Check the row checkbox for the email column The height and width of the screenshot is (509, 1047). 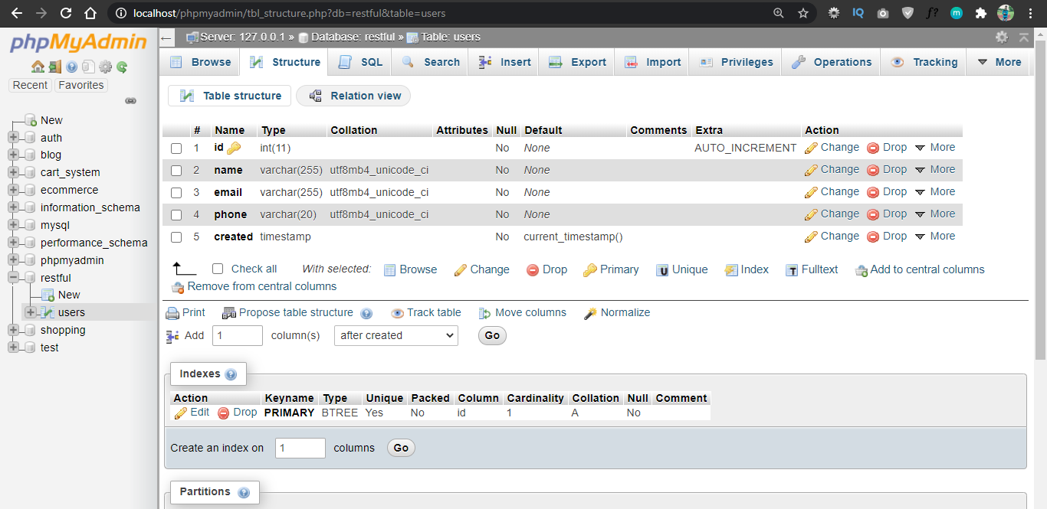point(176,191)
